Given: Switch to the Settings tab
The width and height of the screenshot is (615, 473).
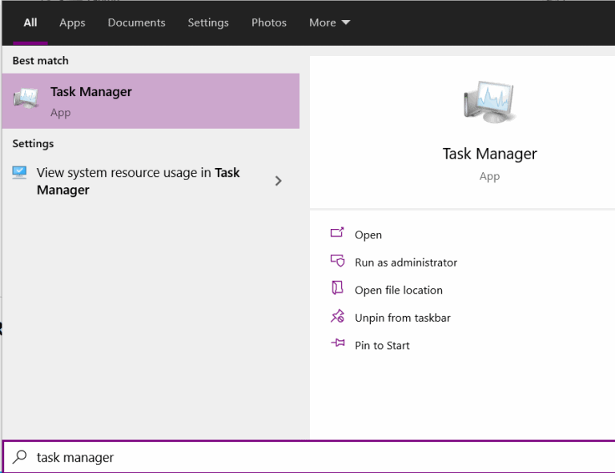Looking at the screenshot, I should (x=208, y=22).
